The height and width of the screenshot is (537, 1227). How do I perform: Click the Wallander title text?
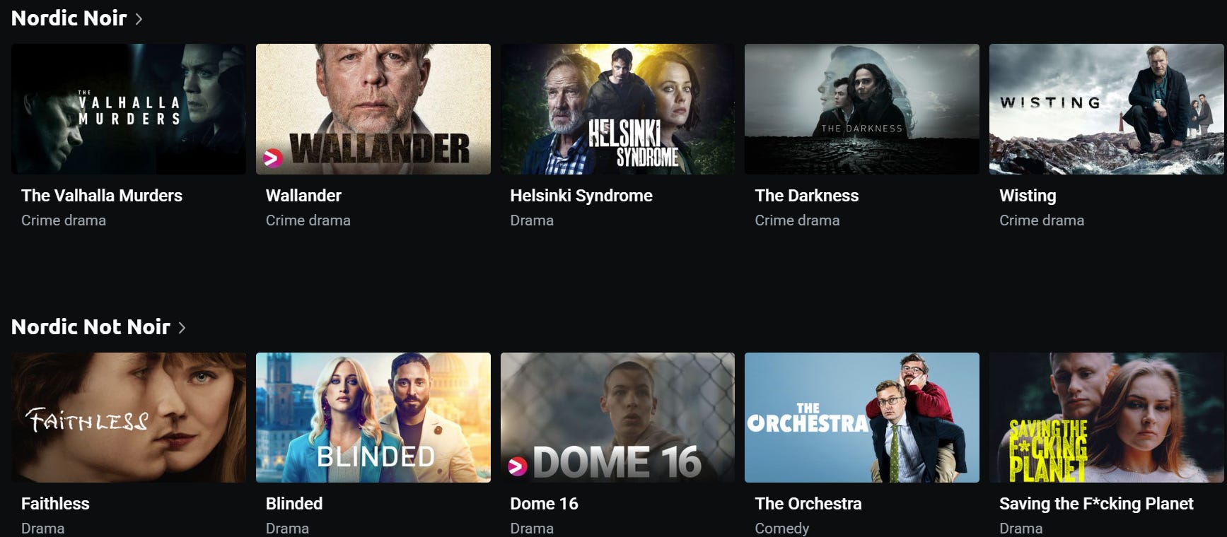tap(303, 196)
